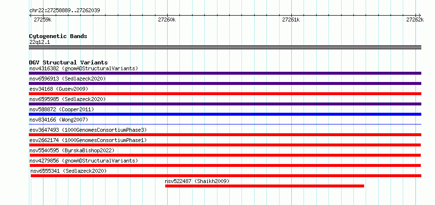Image resolution: width=435 pixels, height=205 pixels.
Task: Open esv3647493 1000GenomesConsortiumPhase3 label
Action: pos(88,130)
